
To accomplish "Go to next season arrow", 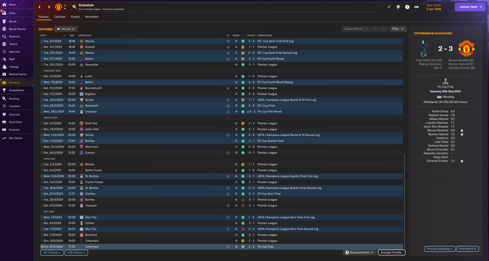I will pyautogui.click(x=384, y=29).
